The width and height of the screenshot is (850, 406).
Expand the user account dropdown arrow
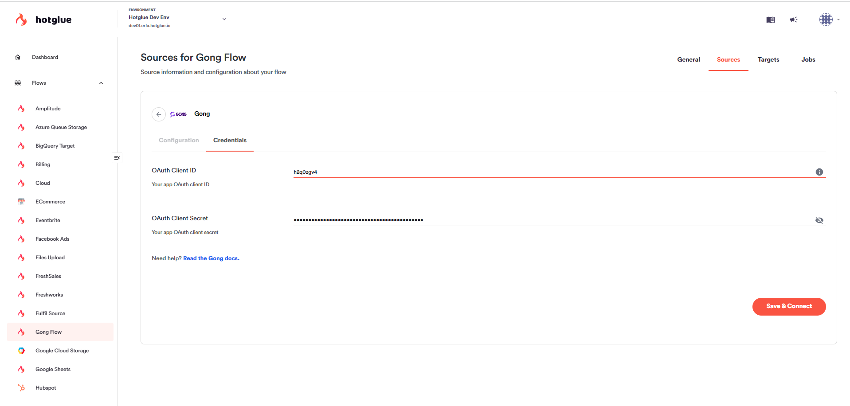click(x=838, y=20)
